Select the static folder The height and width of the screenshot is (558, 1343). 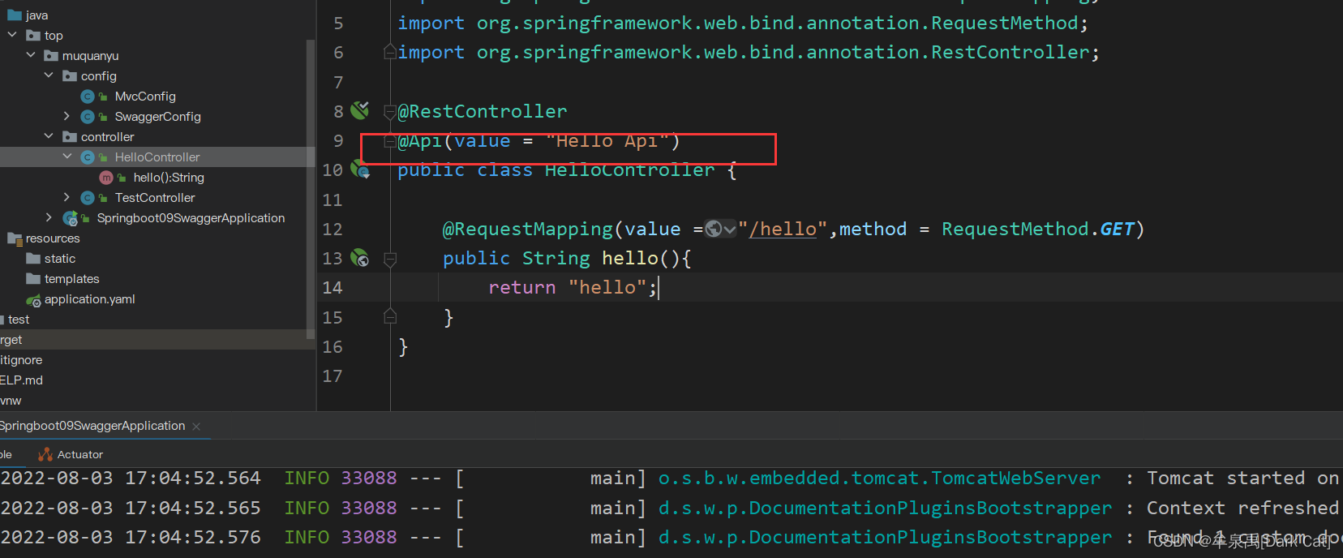pos(60,259)
